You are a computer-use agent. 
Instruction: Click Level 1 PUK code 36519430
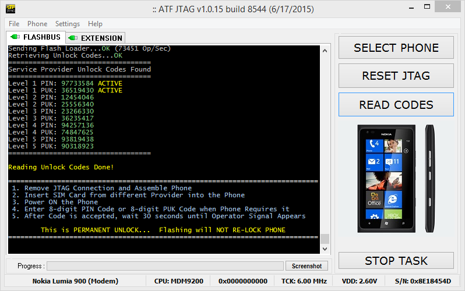(x=77, y=90)
